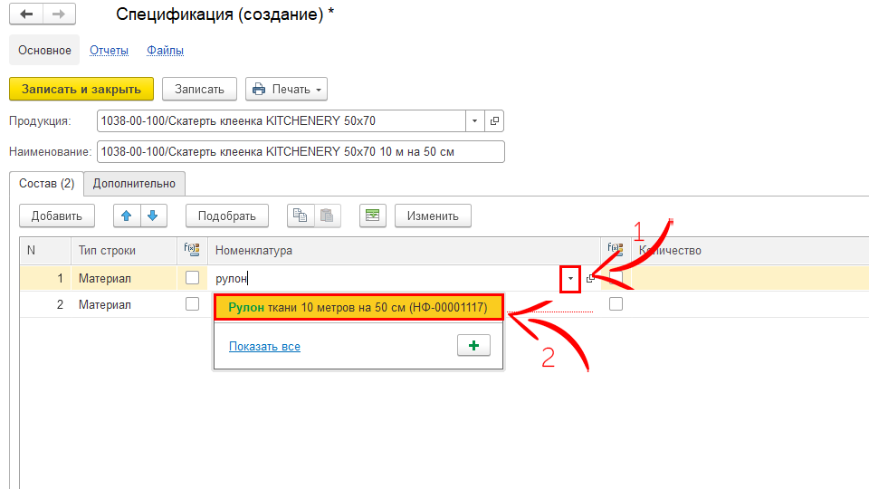Click the Показать все link
Screen dimensions: 869x489
pos(264,346)
